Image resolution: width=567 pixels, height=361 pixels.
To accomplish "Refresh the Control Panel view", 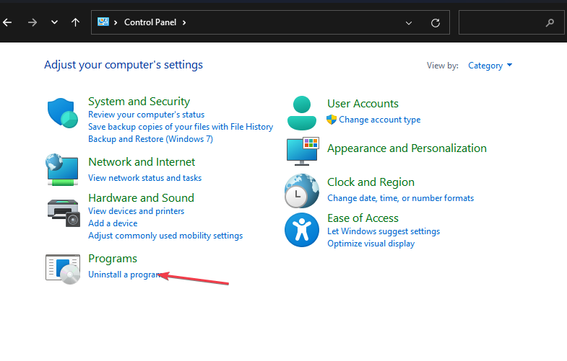I will coord(435,22).
